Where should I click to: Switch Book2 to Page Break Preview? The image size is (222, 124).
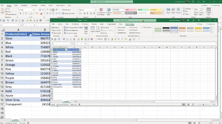pos(193,104)
